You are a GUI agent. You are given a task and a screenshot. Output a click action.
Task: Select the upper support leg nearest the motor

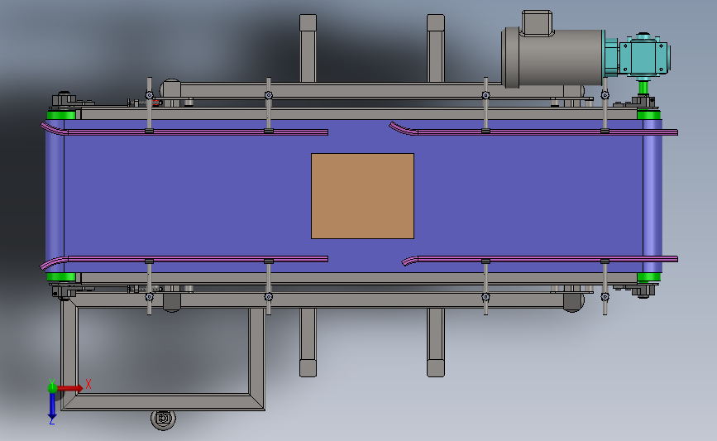point(436,48)
